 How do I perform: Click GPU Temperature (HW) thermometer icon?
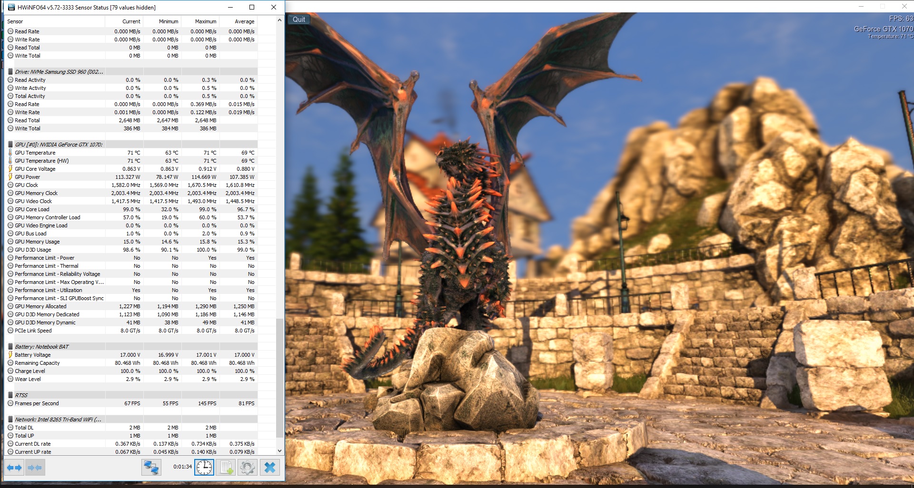pyautogui.click(x=10, y=161)
